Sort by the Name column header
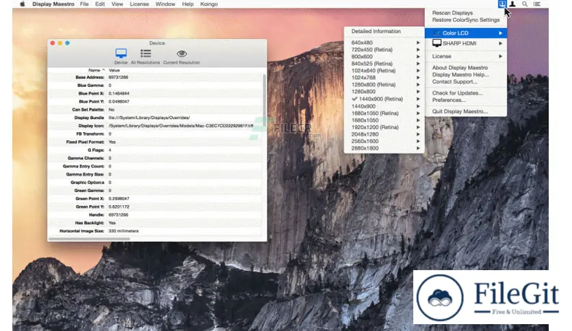The image size is (572, 331). pos(94,70)
